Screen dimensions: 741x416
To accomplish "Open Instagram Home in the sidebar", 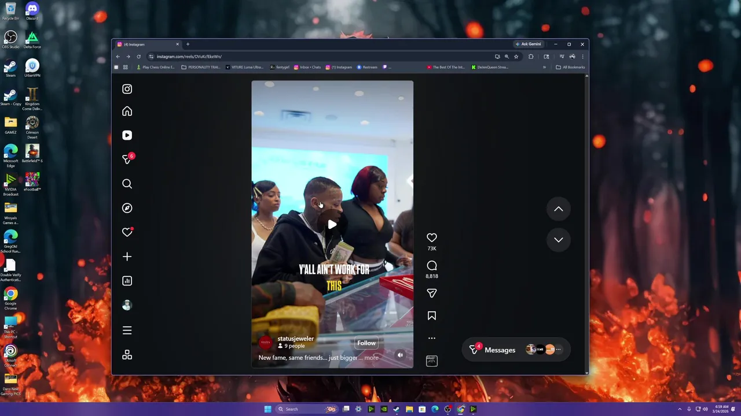I will (x=127, y=112).
